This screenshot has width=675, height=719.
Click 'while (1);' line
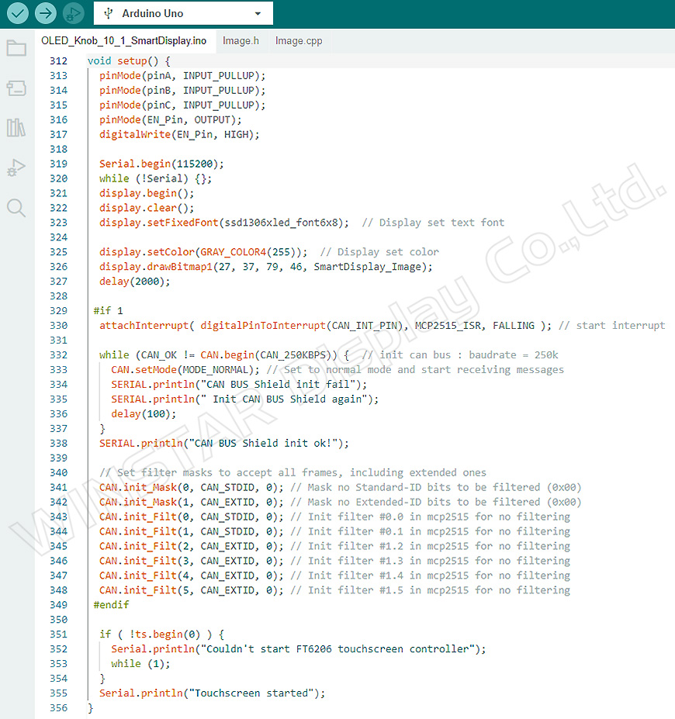[140, 663]
